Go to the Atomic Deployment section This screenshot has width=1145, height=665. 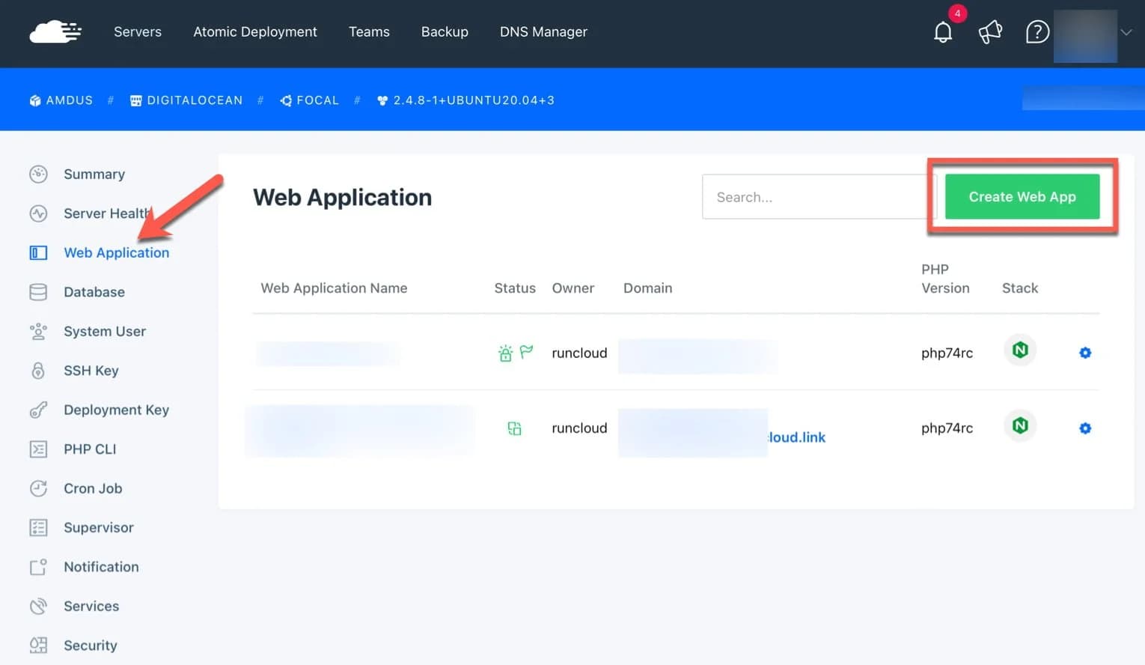coord(255,31)
